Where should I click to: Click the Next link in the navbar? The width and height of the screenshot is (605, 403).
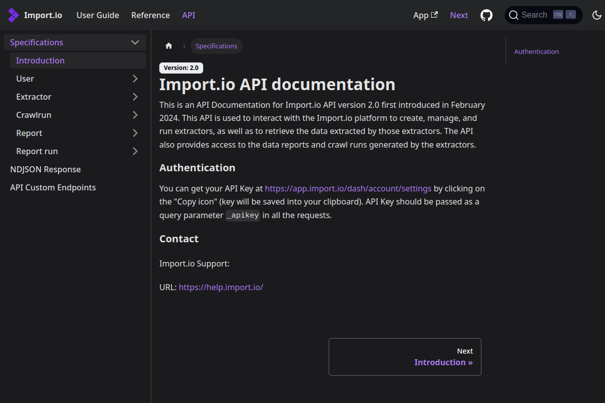point(459,15)
